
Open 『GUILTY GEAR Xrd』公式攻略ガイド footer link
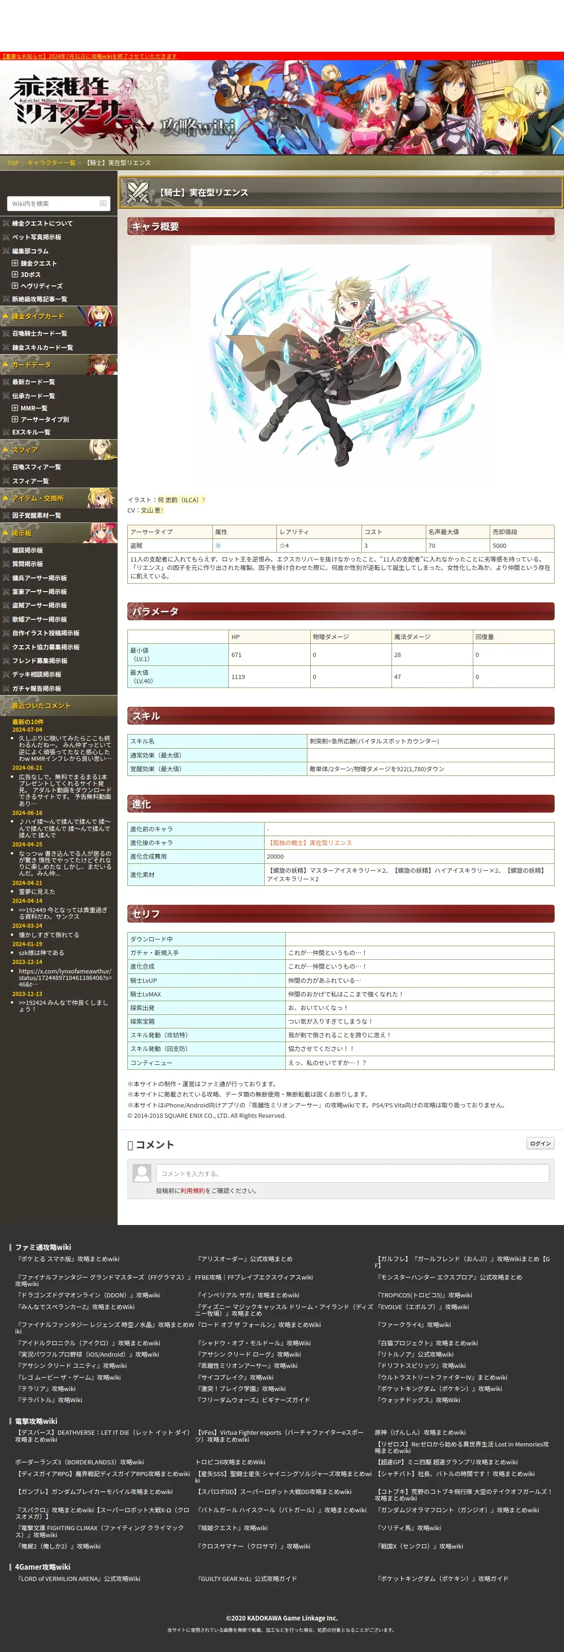coord(246,1579)
